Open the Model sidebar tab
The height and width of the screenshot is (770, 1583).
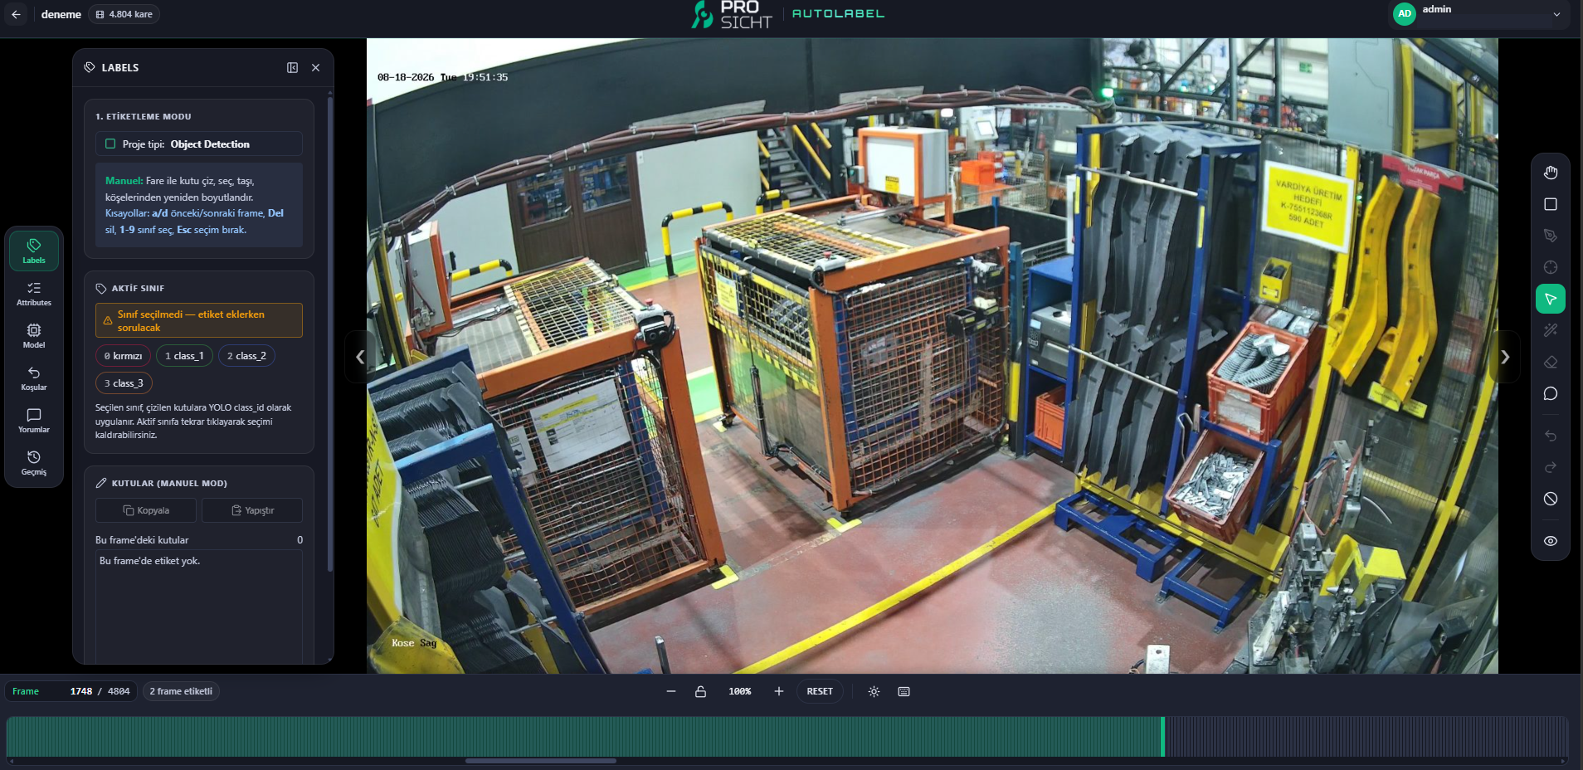(34, 336)
